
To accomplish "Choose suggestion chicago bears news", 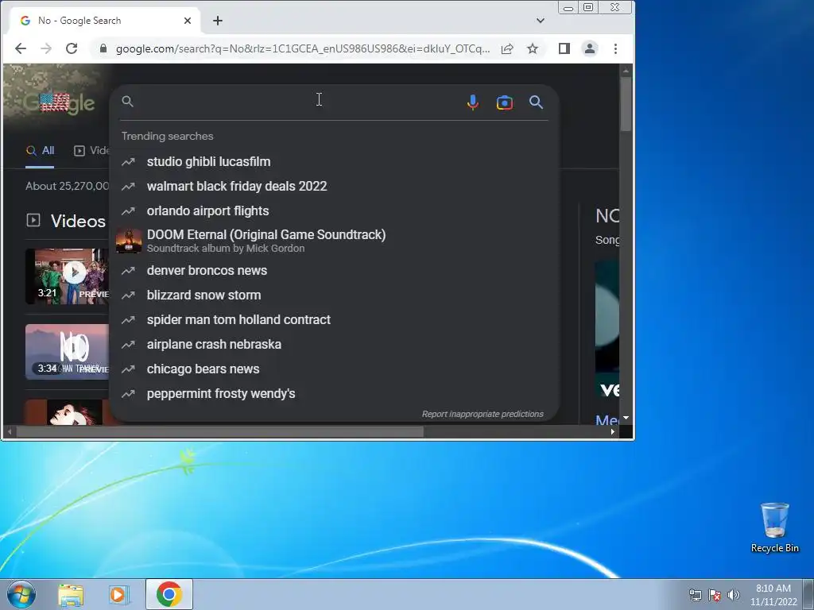I will click(334, 369).
